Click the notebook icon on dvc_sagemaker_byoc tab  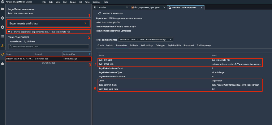[x=132, y=7]
